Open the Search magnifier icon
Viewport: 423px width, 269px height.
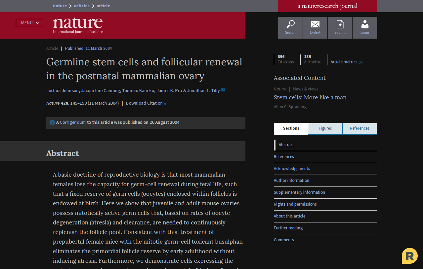pos(290,25)
